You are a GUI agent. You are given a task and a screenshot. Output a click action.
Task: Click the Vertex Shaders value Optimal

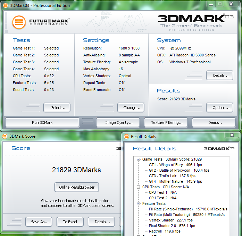[x=125, y=76]
